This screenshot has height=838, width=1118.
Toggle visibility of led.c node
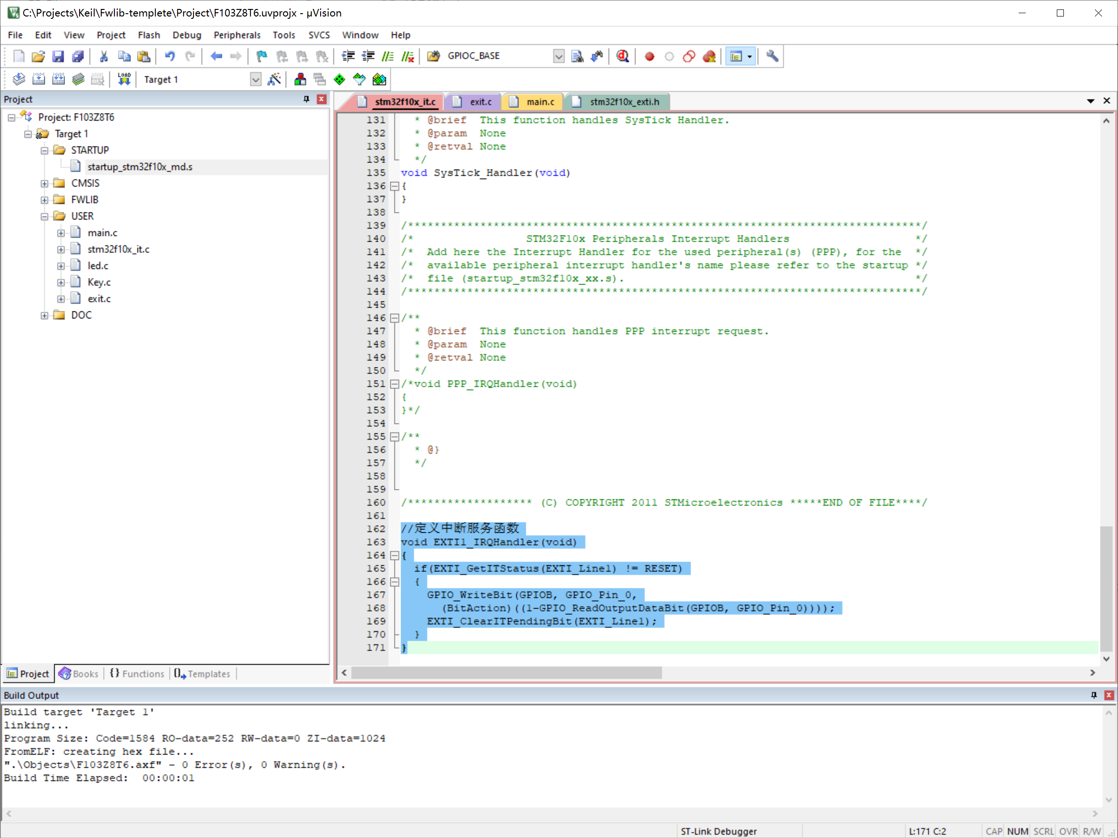(59, 266)
